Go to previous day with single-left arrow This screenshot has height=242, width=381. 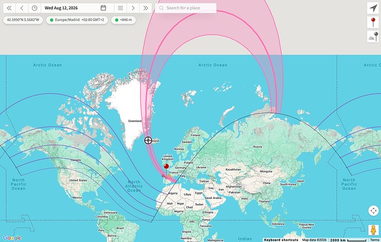[22, 8]
